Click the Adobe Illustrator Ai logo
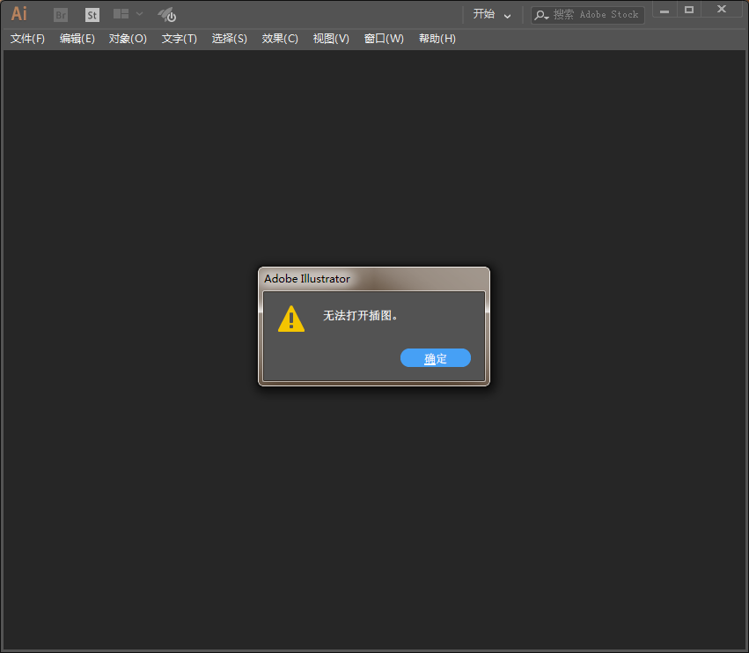Viewport: 749px width, 653px height. [x=19, y=14]
